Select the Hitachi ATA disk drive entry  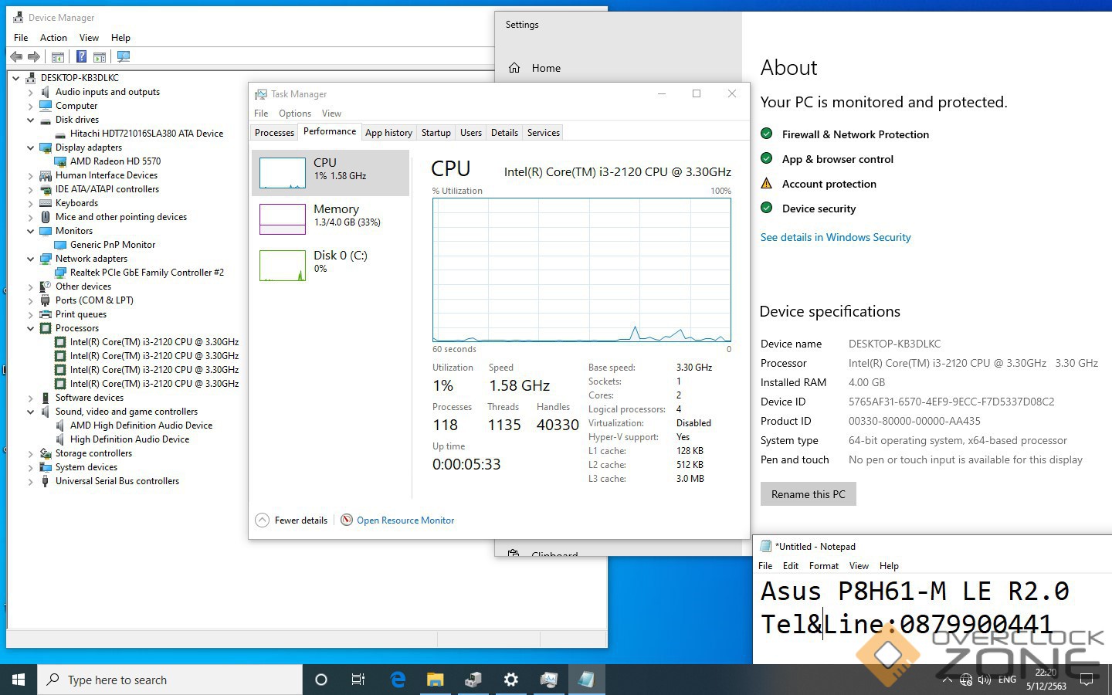click(146, 134)
